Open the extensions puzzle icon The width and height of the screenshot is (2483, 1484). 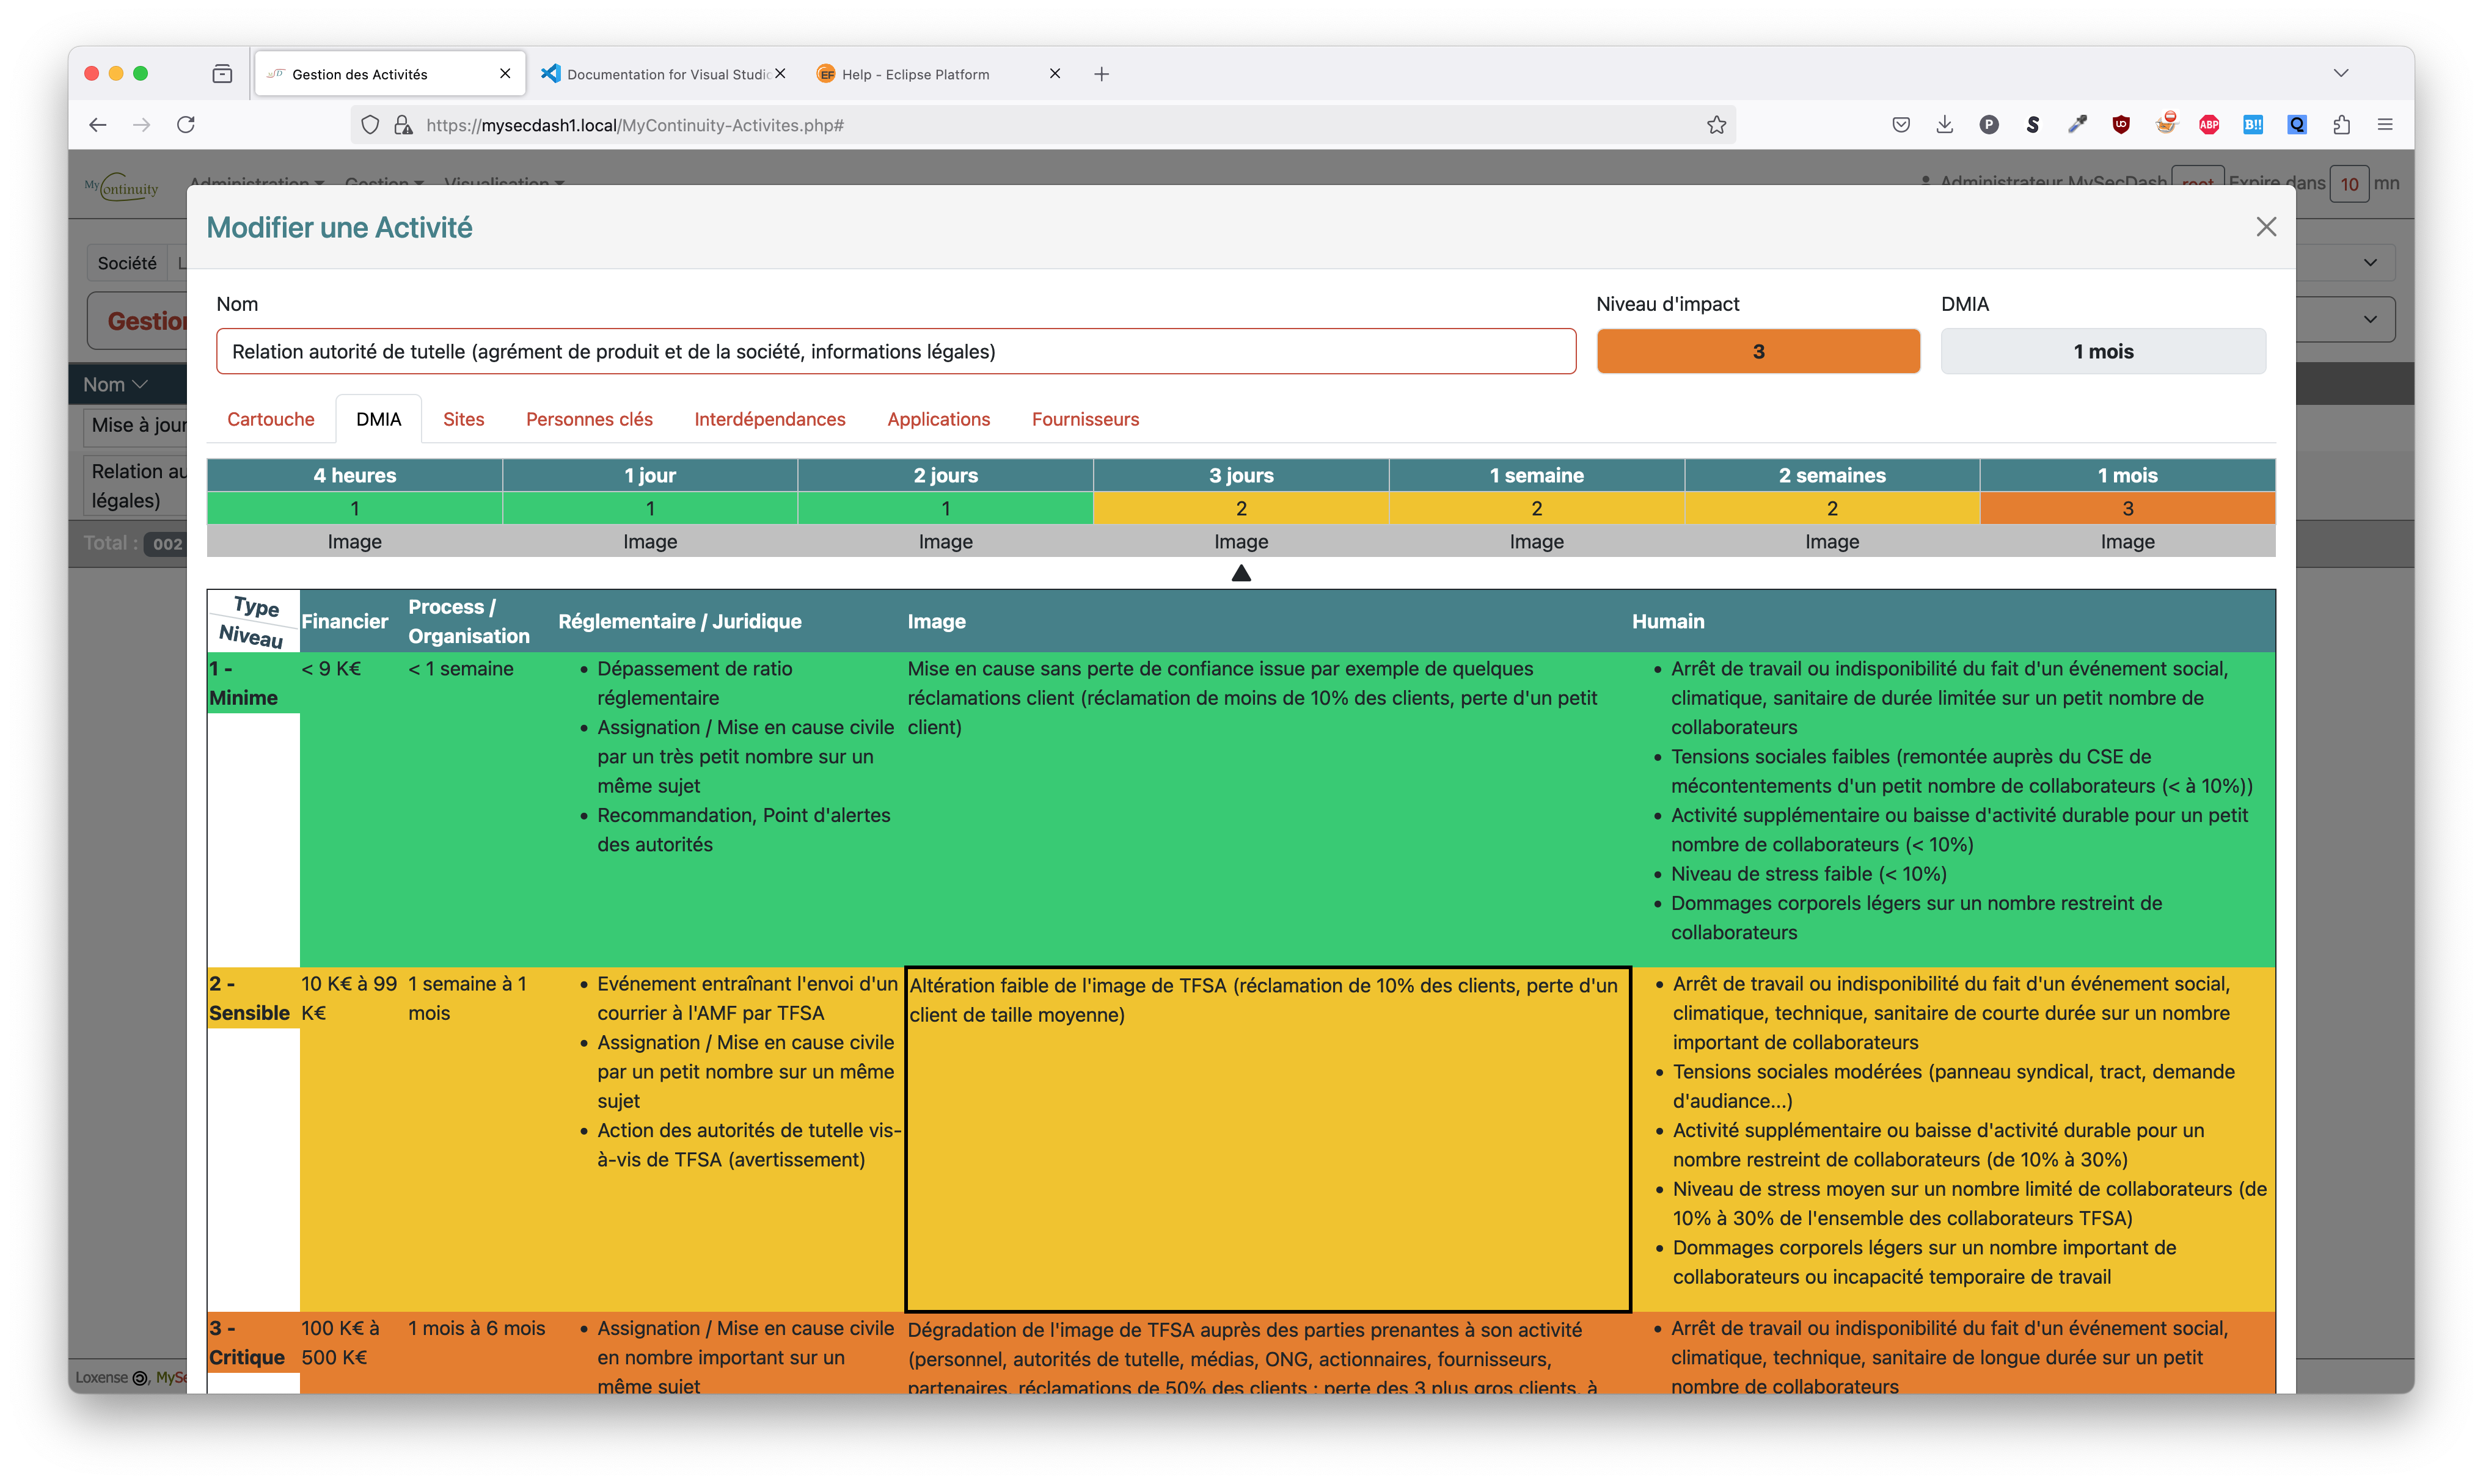coord(2341,125)
